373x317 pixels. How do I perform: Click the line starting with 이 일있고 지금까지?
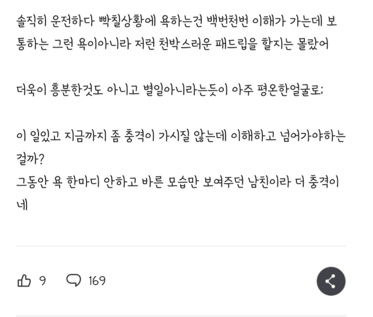tap(181, 136)
